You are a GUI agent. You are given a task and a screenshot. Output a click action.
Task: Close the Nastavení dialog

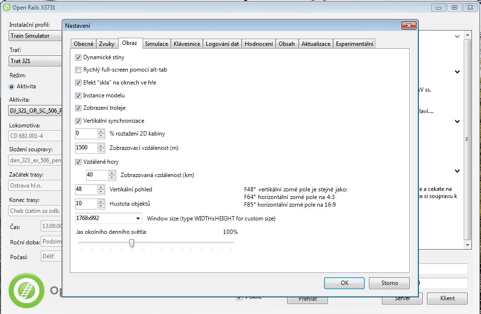coord(408,26)
